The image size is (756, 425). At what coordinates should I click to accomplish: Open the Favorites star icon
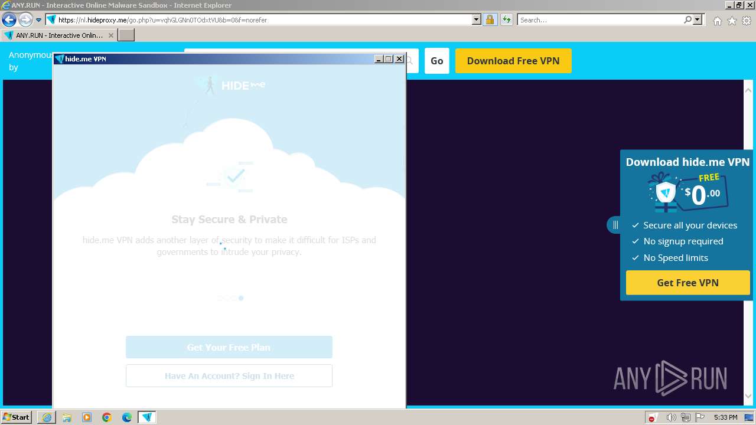(x=732, y=21)
